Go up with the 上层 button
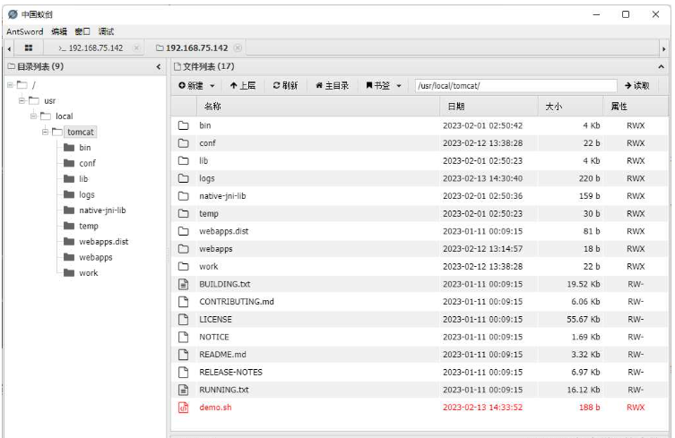Image resolution: width=675 pixels, height=438 pixels. click(243, 86)
